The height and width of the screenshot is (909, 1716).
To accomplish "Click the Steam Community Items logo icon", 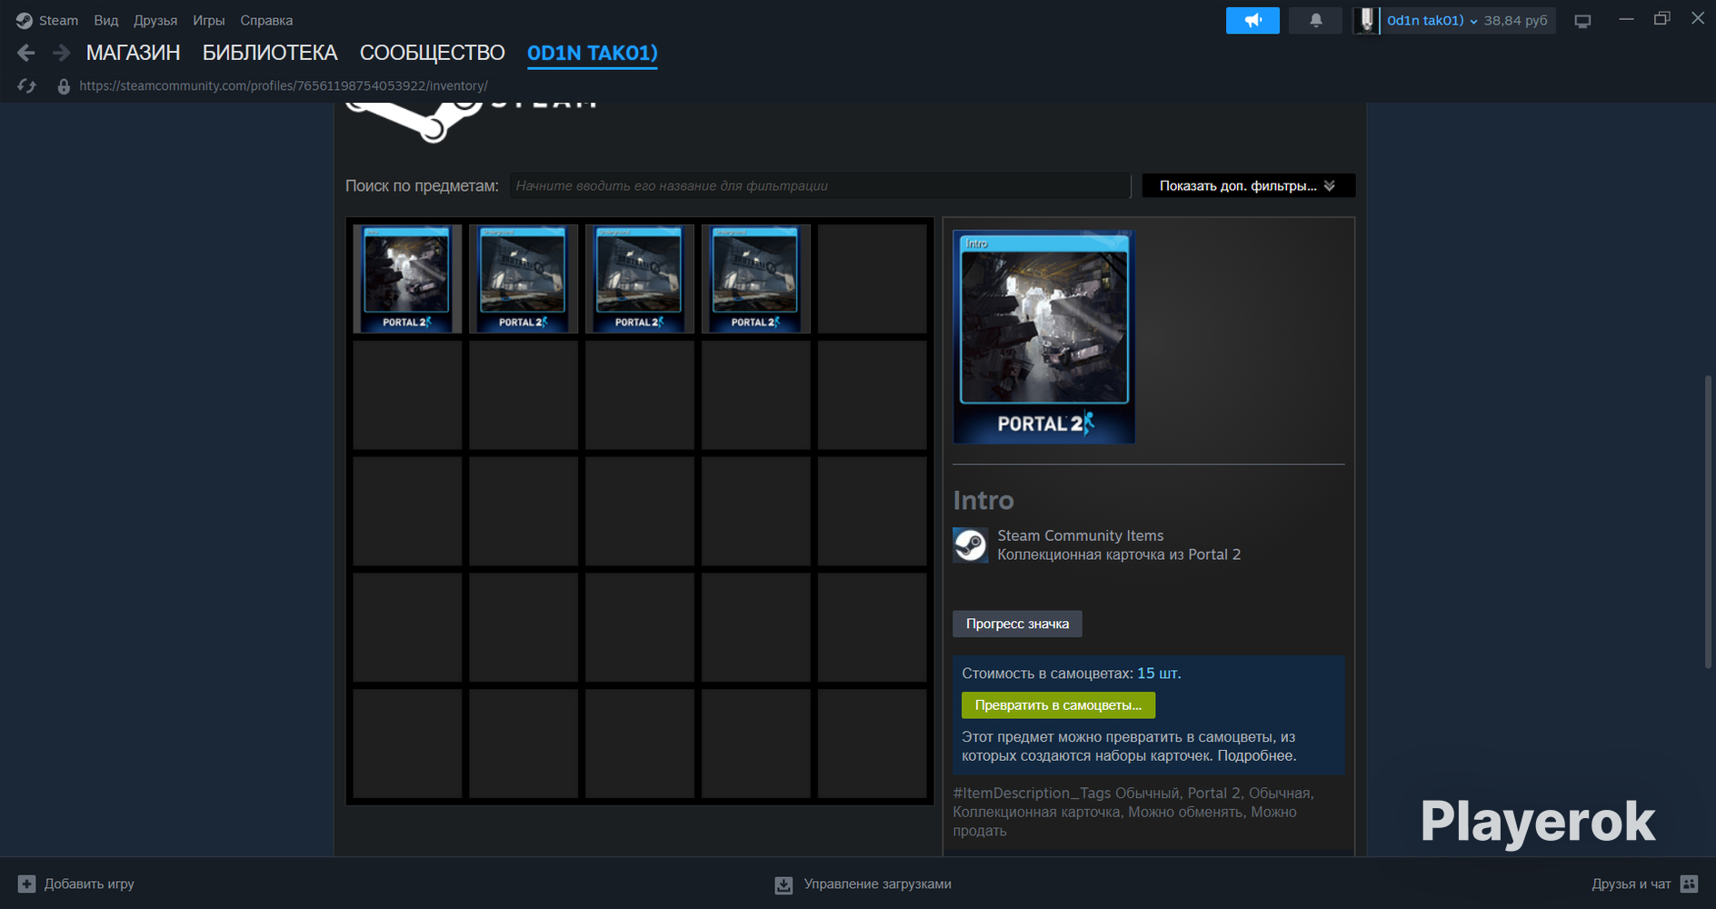I will [971, 545].
